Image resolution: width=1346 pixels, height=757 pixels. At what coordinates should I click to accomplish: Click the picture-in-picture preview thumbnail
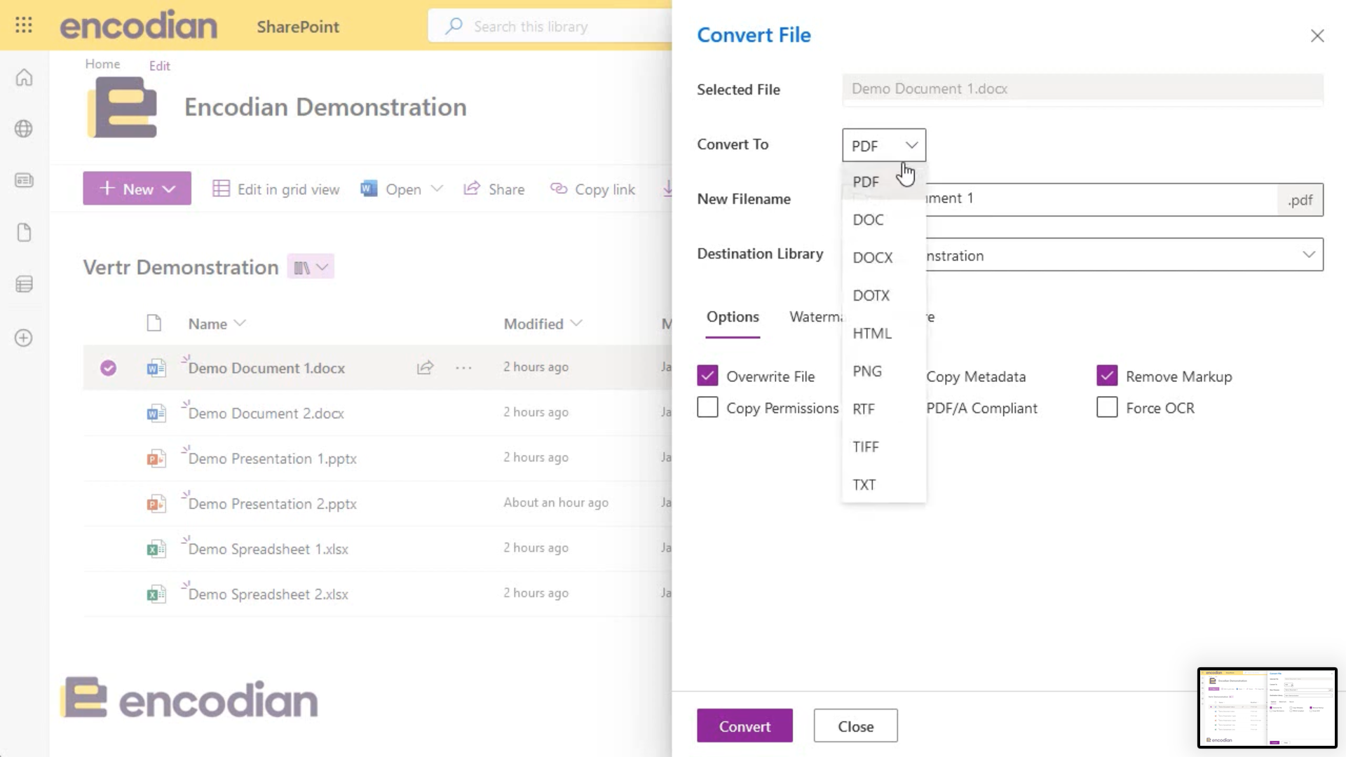click(x=1267, y=708)
